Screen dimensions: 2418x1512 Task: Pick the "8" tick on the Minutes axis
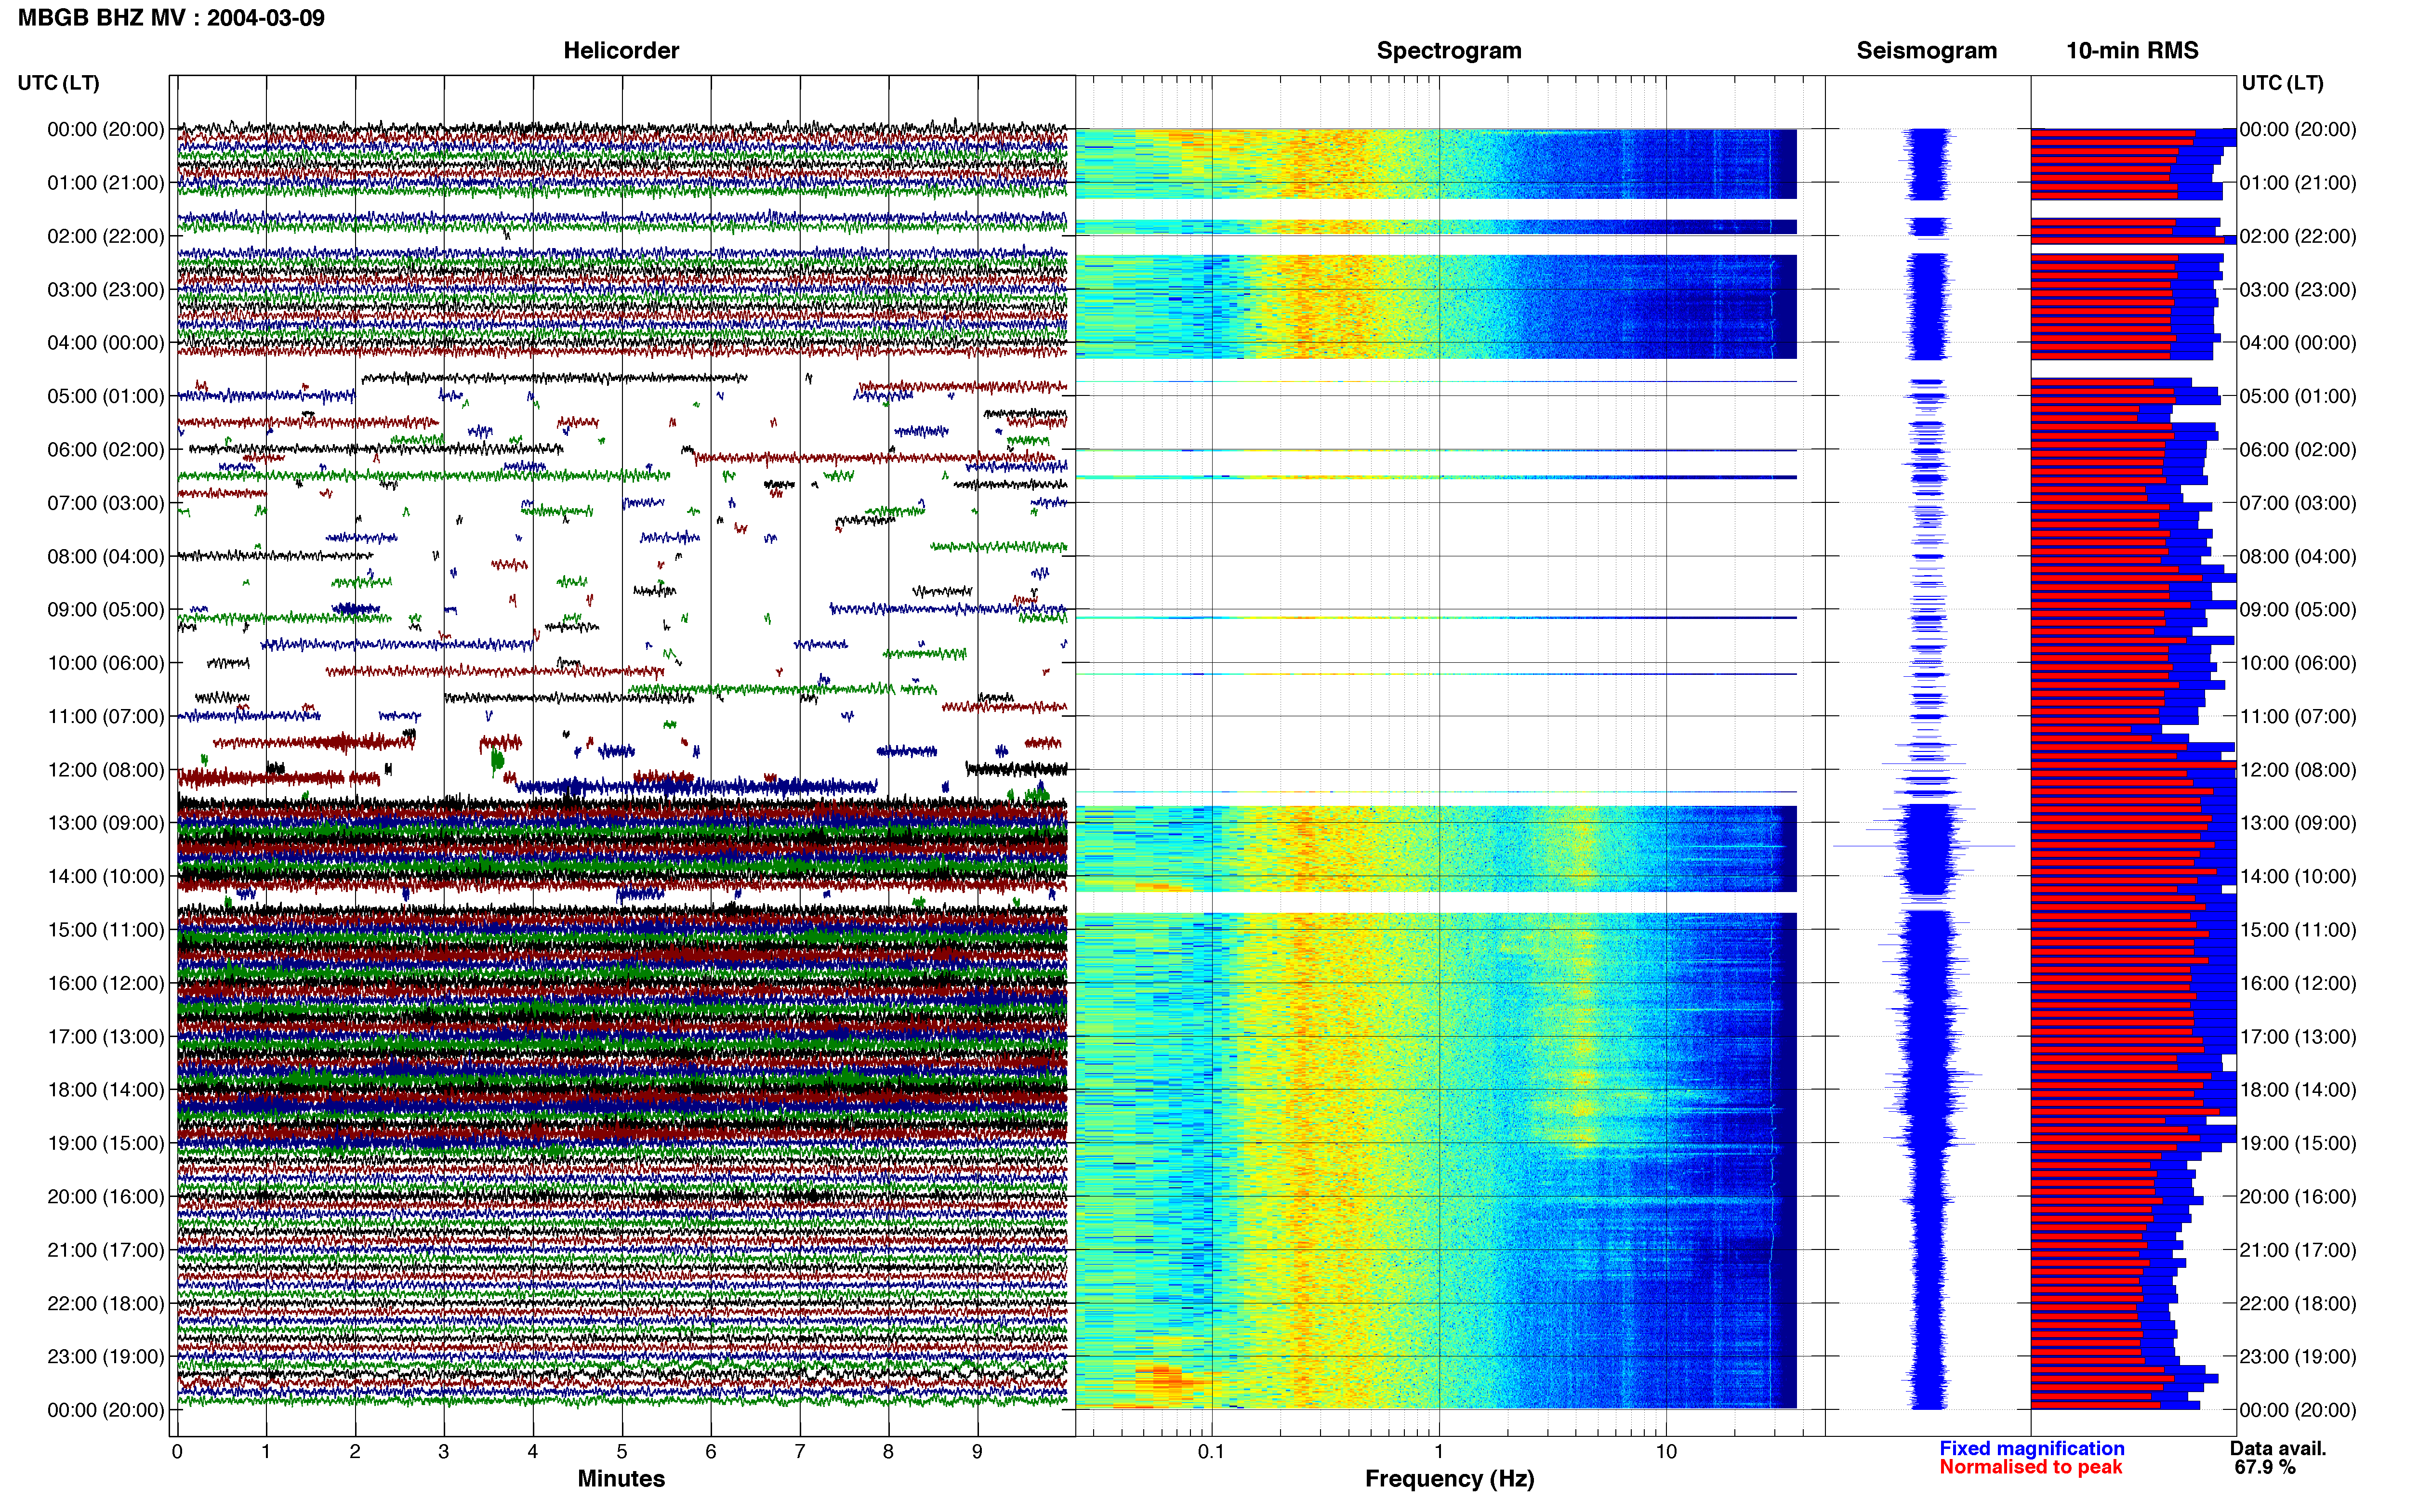(889, 1451)
